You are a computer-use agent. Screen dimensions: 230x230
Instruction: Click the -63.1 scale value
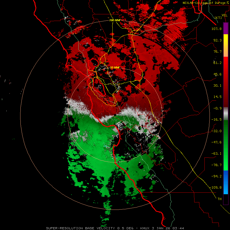point(216,154)
